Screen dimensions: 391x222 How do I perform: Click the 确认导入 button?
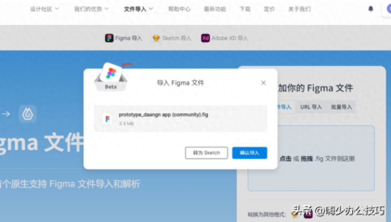click(250, 153)
